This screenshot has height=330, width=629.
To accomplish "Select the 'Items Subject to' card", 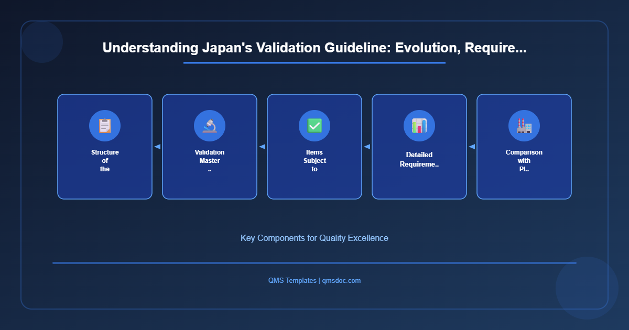I will tap(314, 147).
